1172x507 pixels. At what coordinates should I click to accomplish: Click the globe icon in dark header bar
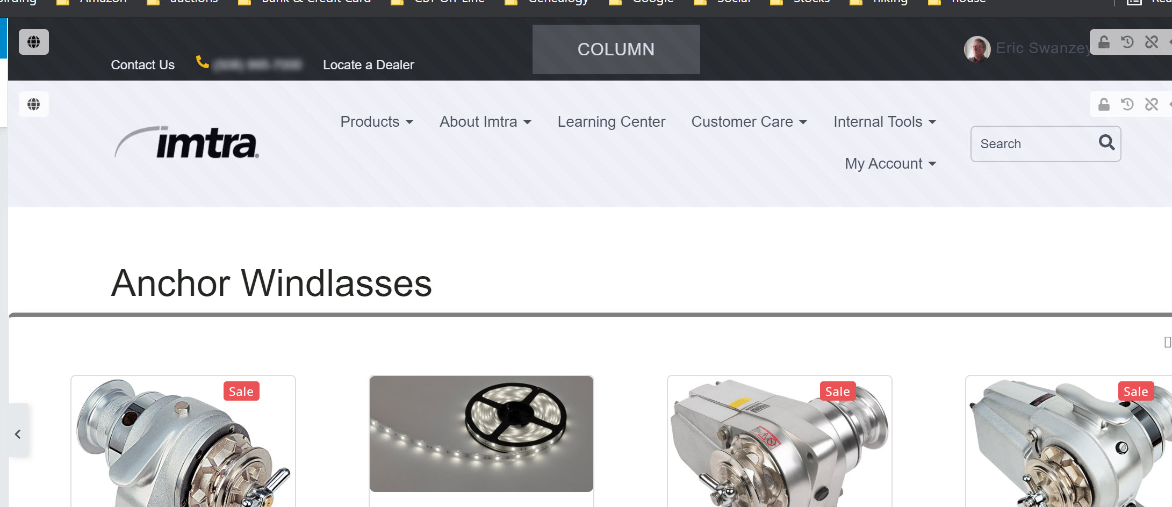pyautogui.click(x=34, y=42)
